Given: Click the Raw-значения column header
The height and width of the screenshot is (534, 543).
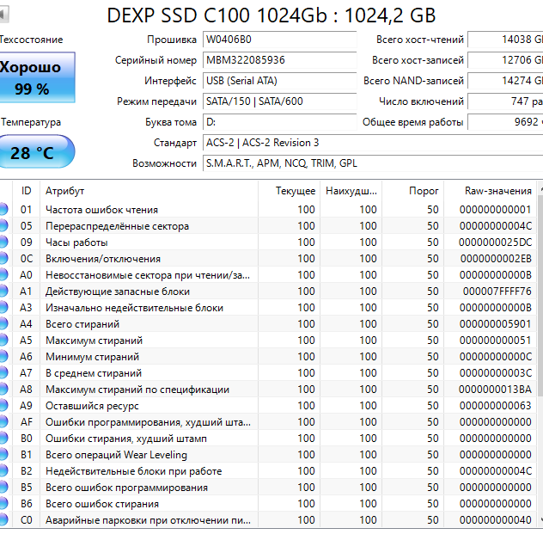Looking at the screenshot, I should coord(491,191).
